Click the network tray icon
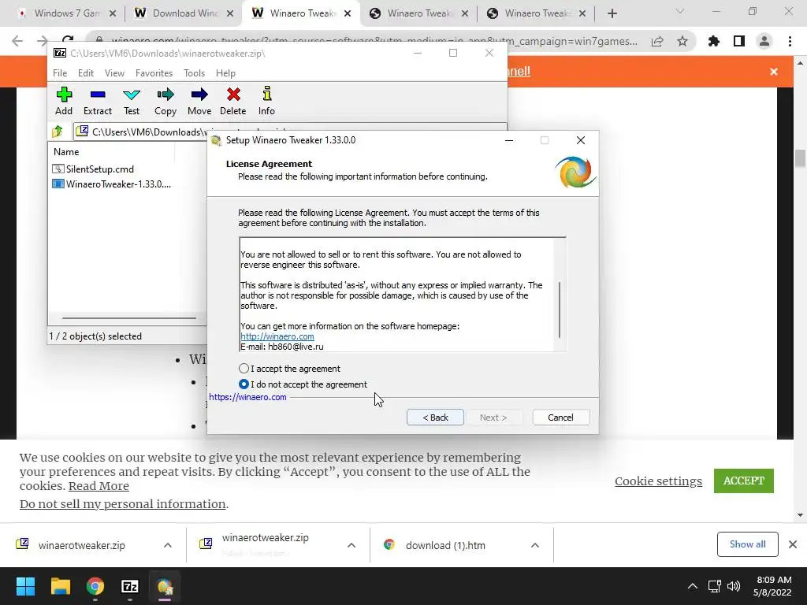The image size is (807, 605). click(714, 586)
